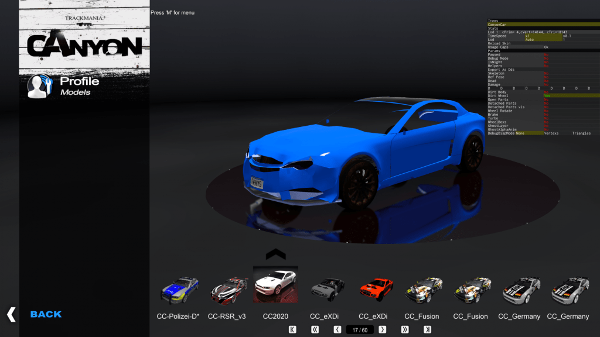This screenshot has height=337, width=600.
Task: Go to the previous model page
Action: (x=337, y=329)
